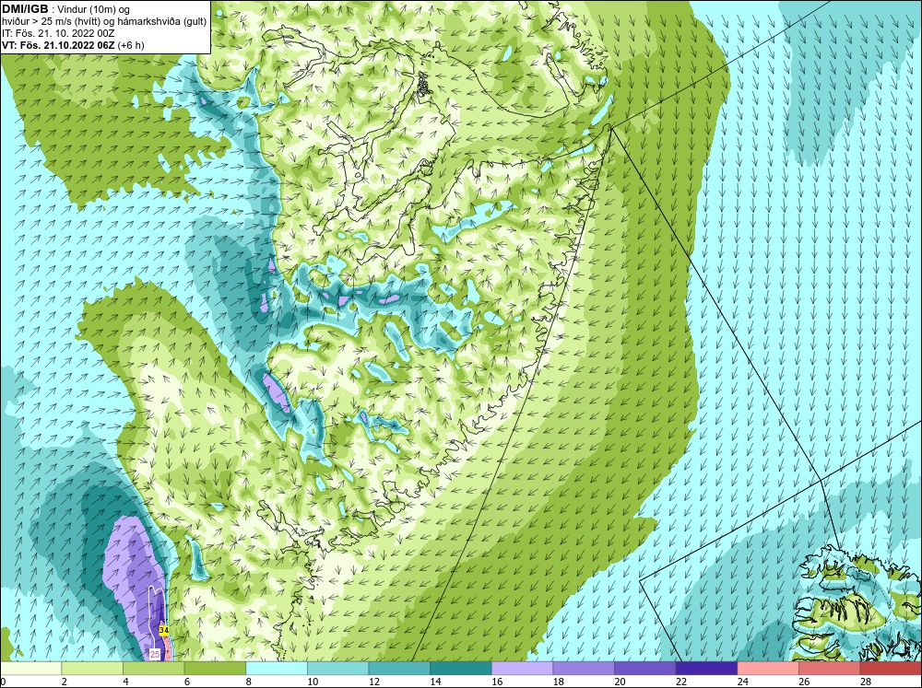Click the "4" scale label

[x=125, y=682]
